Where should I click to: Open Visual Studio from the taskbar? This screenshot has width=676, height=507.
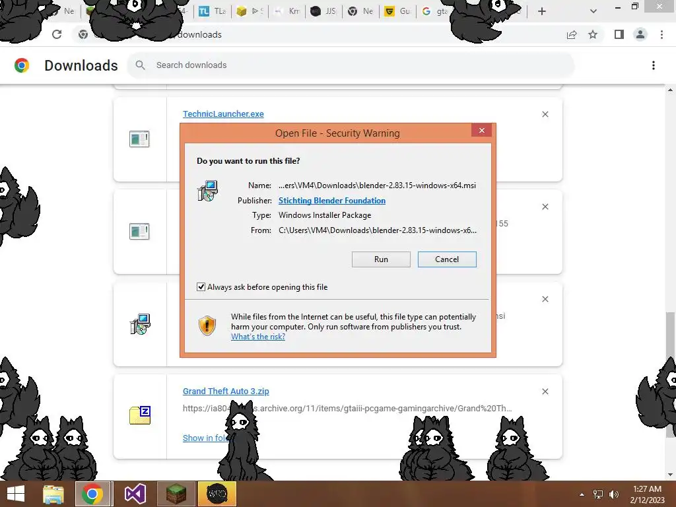135,494
